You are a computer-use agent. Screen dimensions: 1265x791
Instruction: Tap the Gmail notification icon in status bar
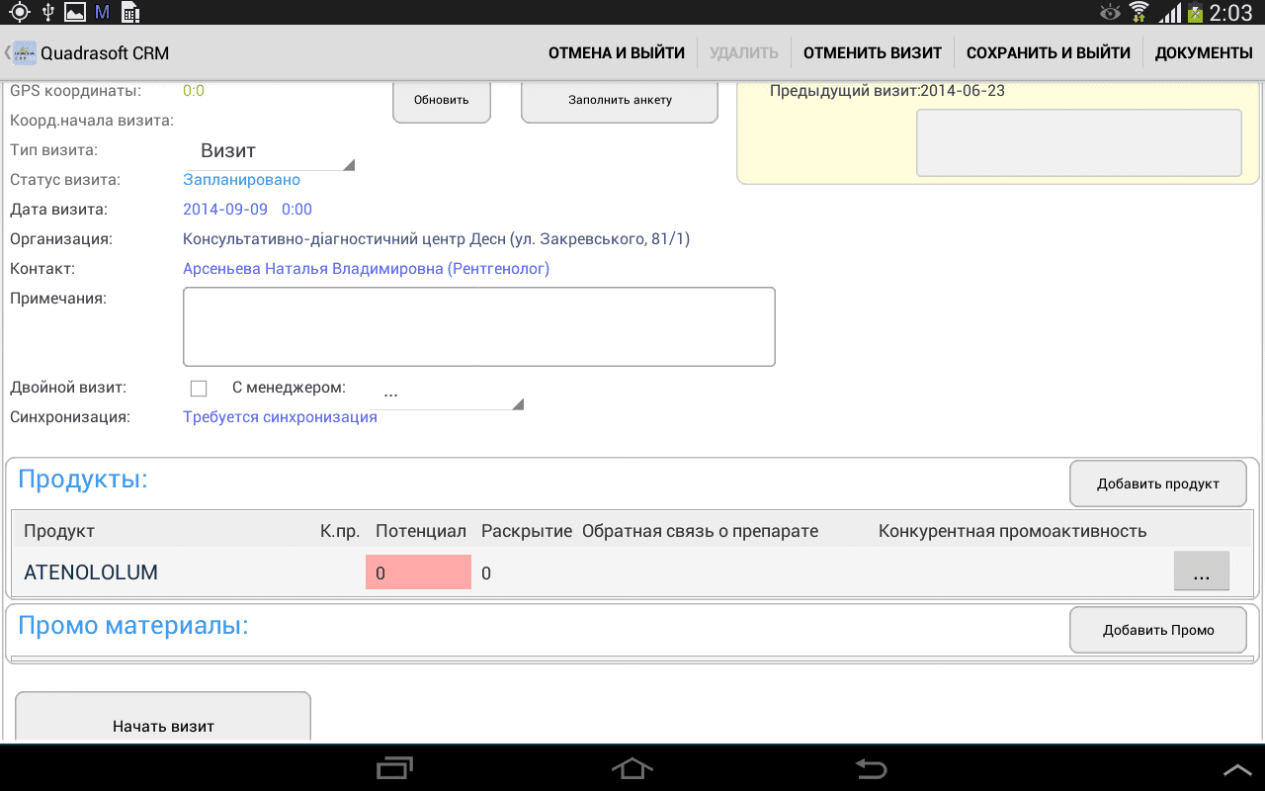pyautogui.click(x=102, y=13)
